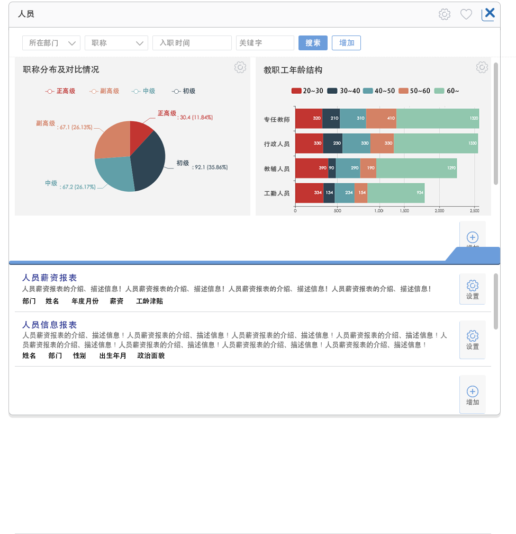Open the 人员信息报表 report title

(x=49, y=325)
